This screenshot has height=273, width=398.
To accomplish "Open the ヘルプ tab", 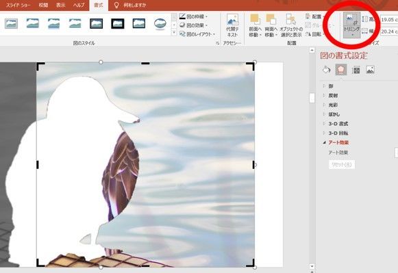I will (79, 5).
